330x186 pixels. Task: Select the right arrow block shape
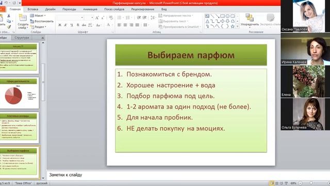pyautogui.click(x=222, y=21)
